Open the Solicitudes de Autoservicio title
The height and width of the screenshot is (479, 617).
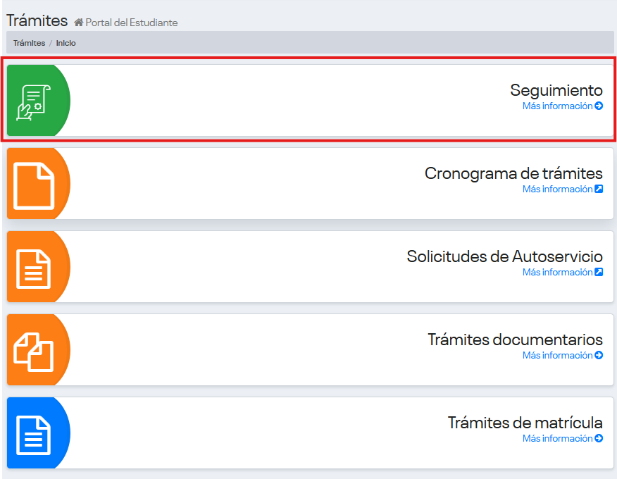point(504,256)
